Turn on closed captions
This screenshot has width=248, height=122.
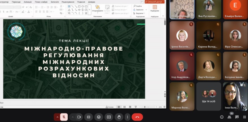coord(89,117)
